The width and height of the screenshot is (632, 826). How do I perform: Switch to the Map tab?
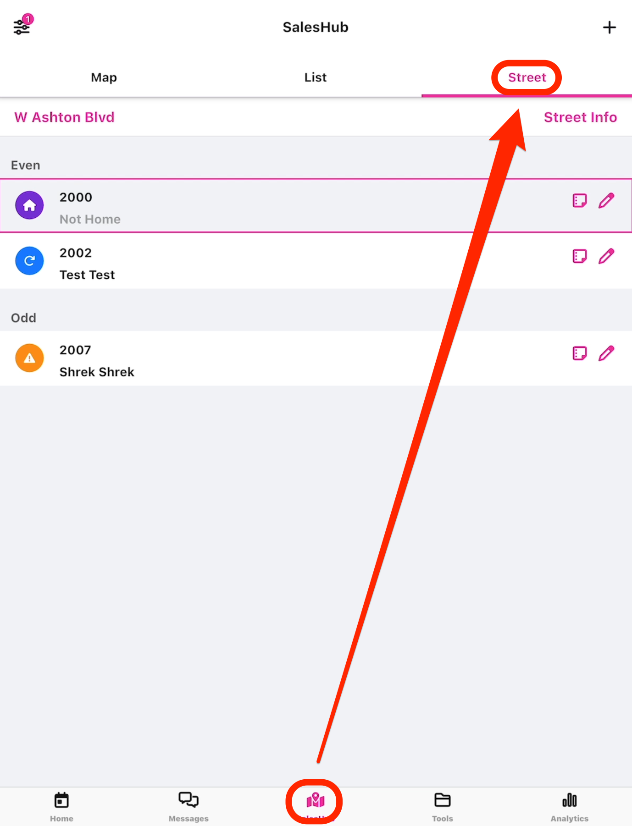[x=104, y=77]
